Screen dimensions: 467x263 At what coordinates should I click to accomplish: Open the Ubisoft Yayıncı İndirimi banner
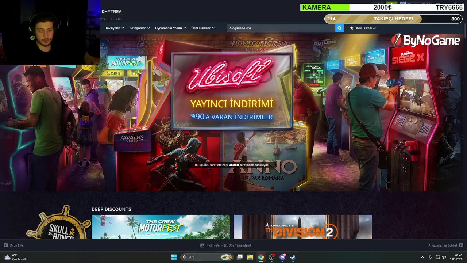pos(232,91)
